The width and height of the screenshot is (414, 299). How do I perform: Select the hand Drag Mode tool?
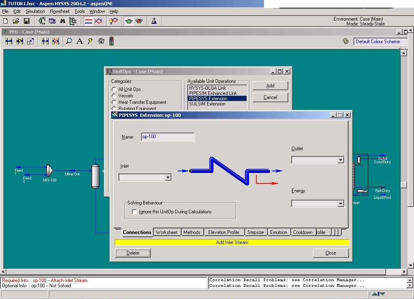pyautogui.click(x=101, y=41)
